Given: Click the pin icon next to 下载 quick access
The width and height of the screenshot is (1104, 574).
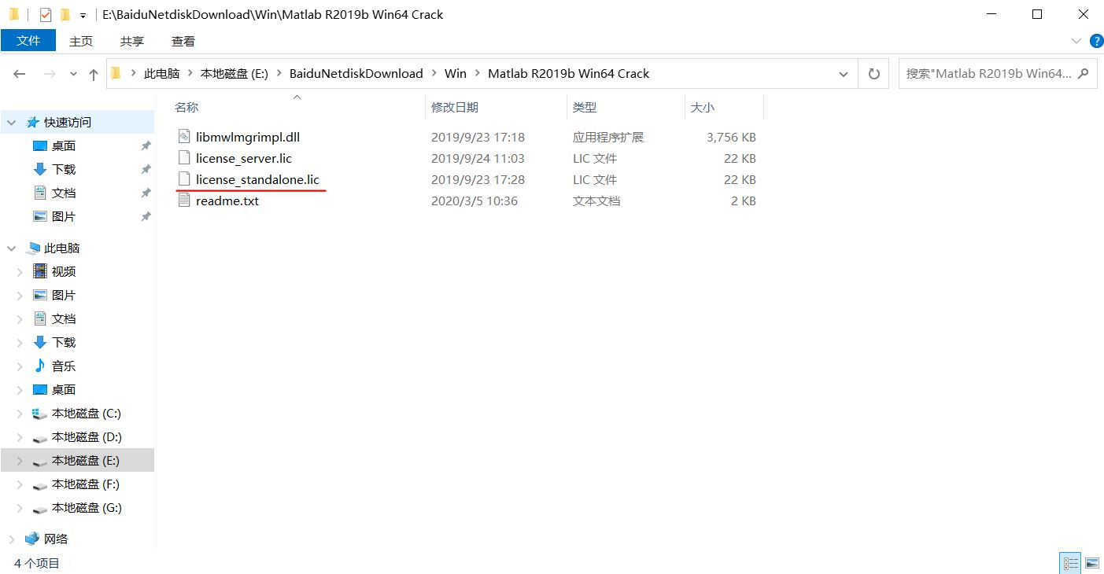Looking at the screenshot, I should (x=146, y=169).
